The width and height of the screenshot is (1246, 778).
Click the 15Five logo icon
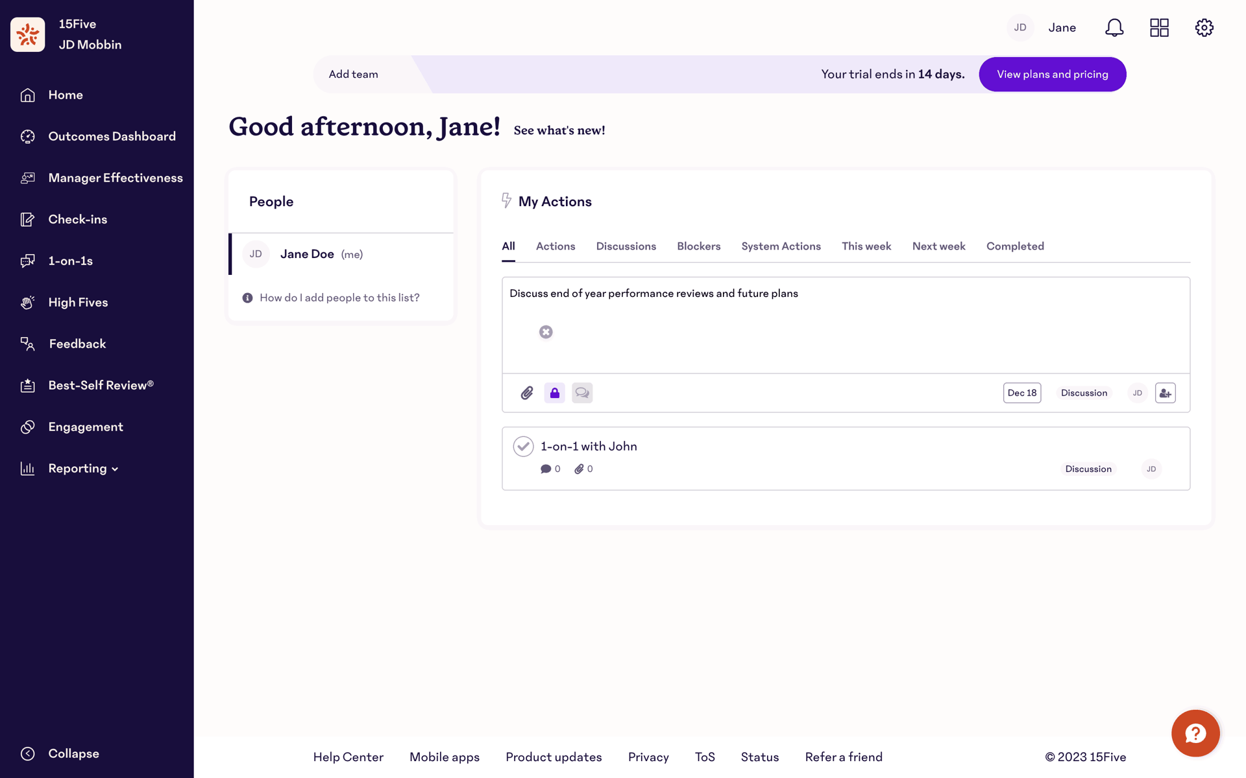coord(27,34)
